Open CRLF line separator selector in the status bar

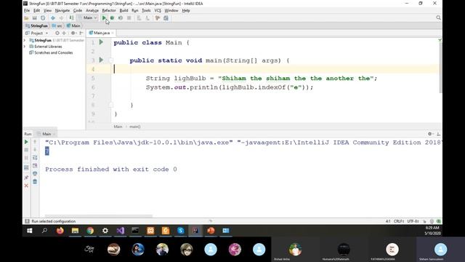click(x=399, y=221)
